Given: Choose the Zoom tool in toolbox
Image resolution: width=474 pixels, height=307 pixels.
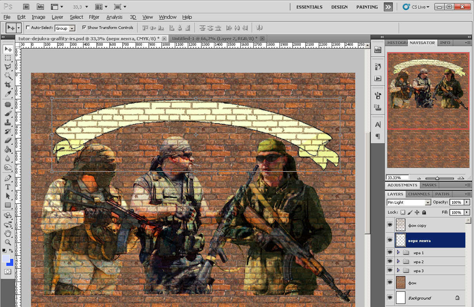Looking at the screenshot, I should pyautogui.click(x=7, y=242).
